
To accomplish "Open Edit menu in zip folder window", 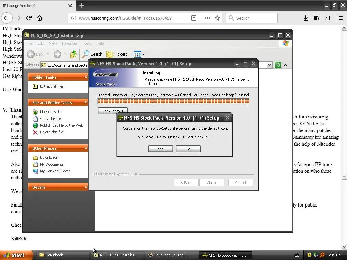I will 41,43.
